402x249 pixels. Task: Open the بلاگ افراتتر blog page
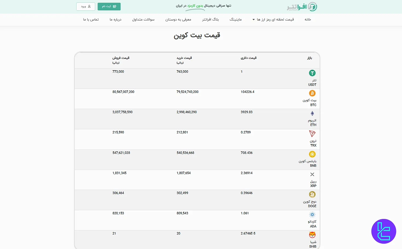(210, 19)
